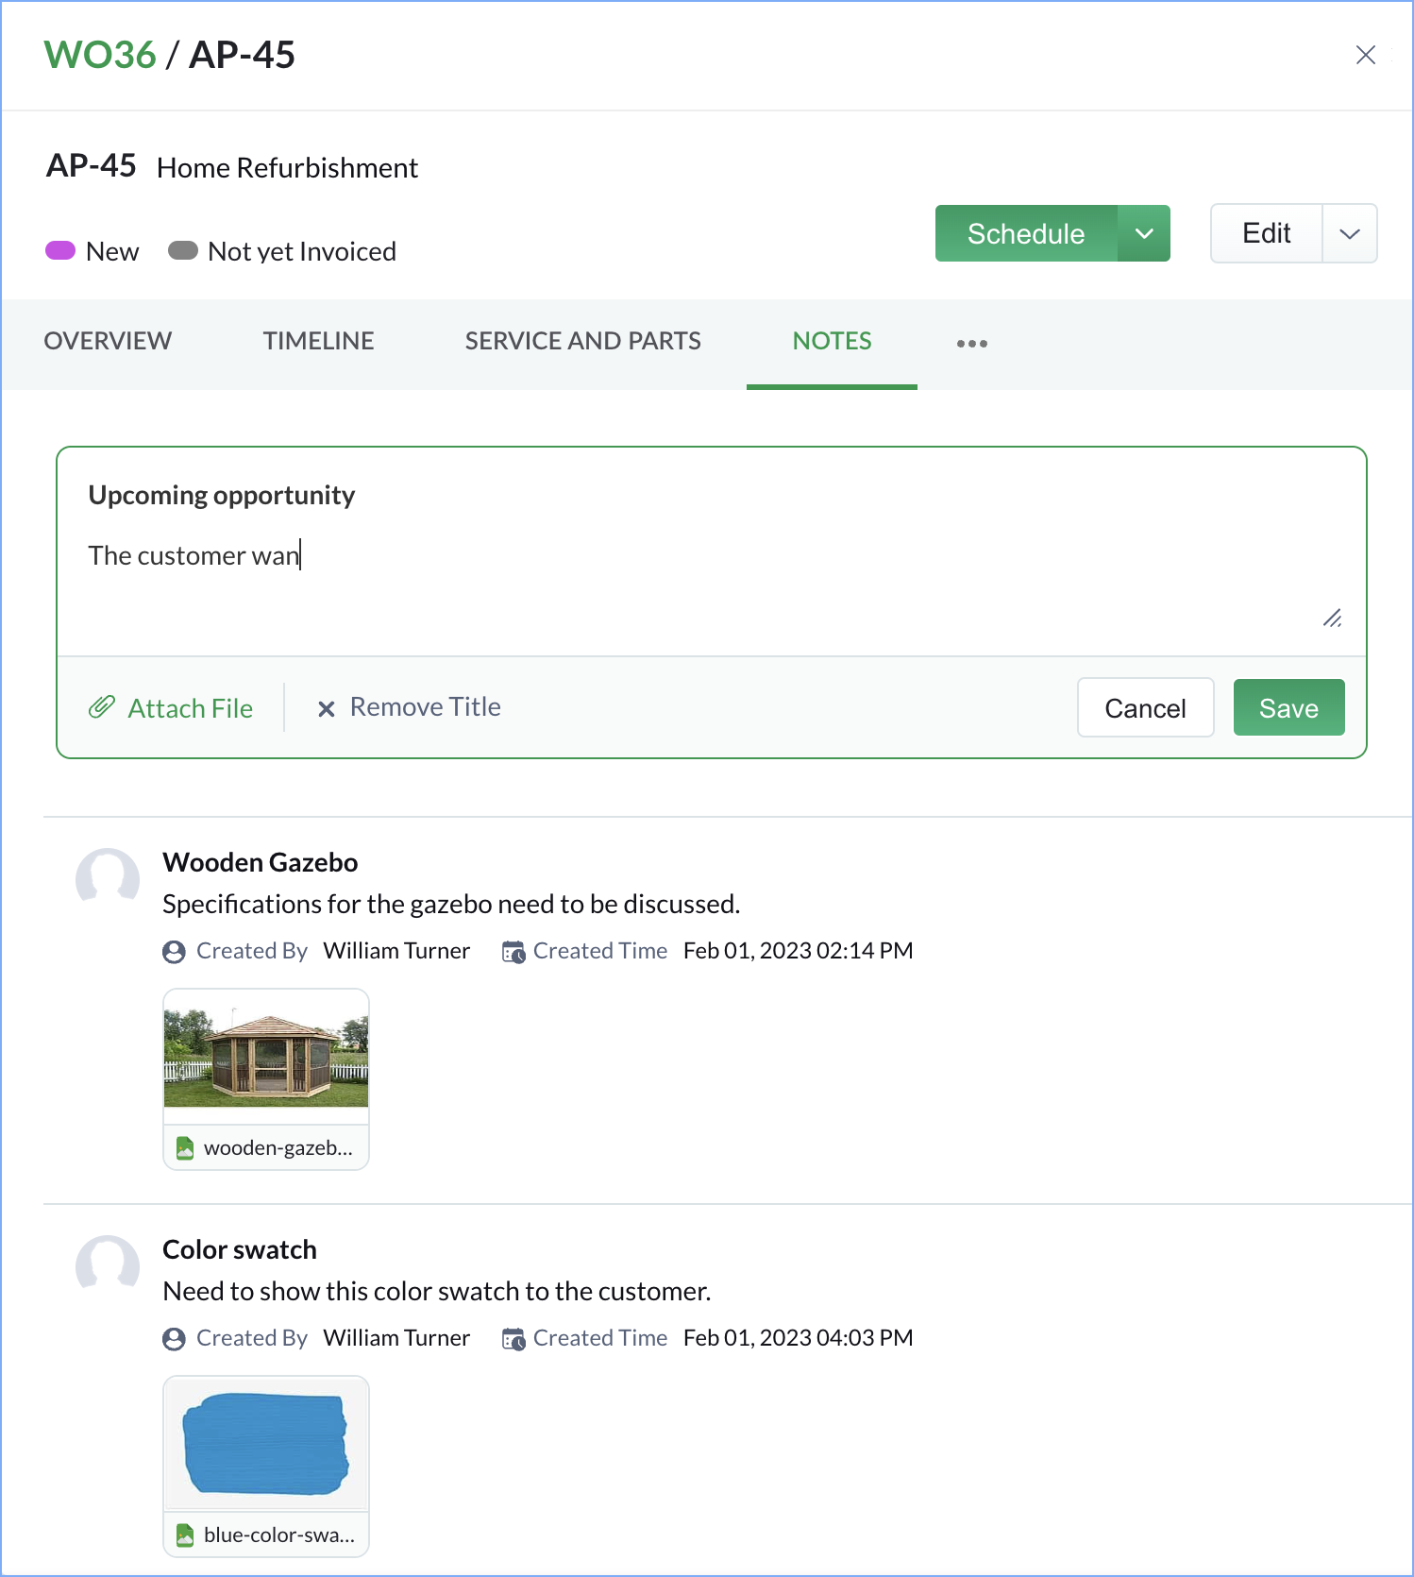Click Created By person icon under Color swatch
Image resolution: width=1414 pixels, height=1577 pixels.
[x=174, y=1339]
